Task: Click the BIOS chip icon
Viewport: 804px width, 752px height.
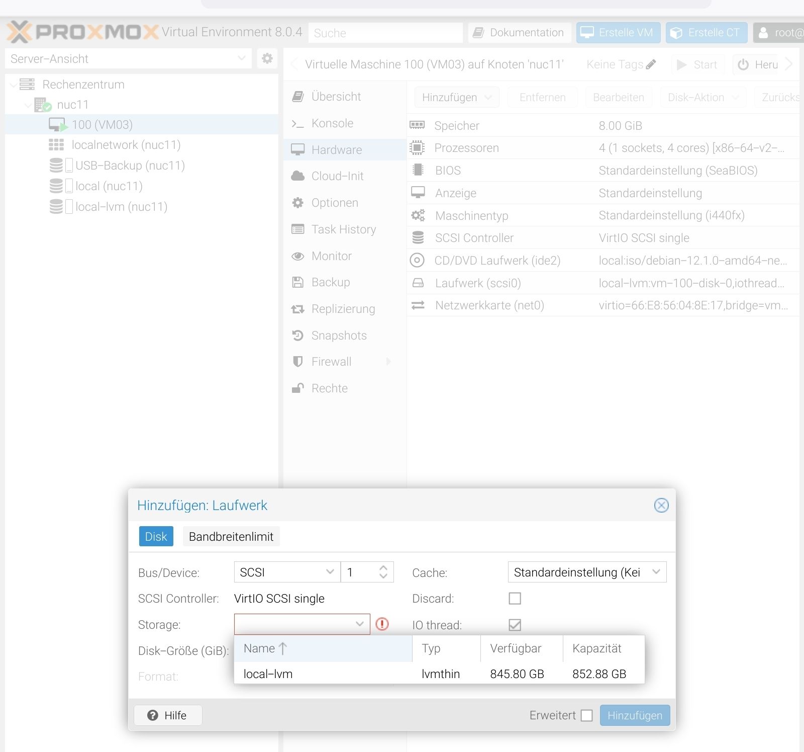Action: tap(417, 170)
